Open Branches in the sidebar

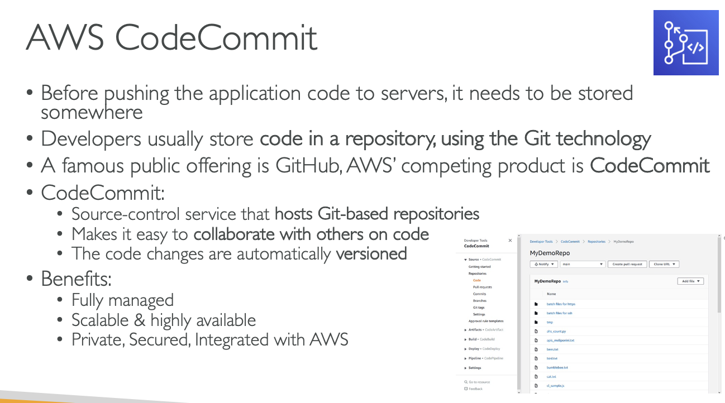point(479,300)
